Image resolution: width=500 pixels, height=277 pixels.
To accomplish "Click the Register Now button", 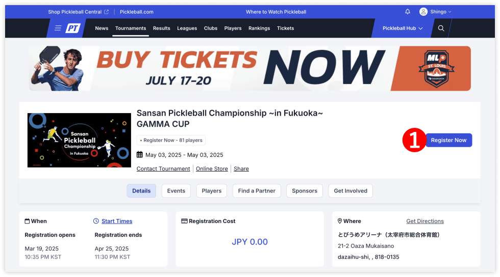I will coord(448,140).
